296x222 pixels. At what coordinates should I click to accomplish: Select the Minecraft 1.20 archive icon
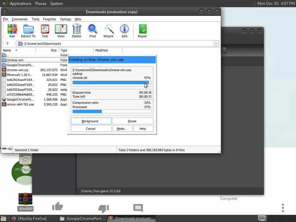click(4, 75)
